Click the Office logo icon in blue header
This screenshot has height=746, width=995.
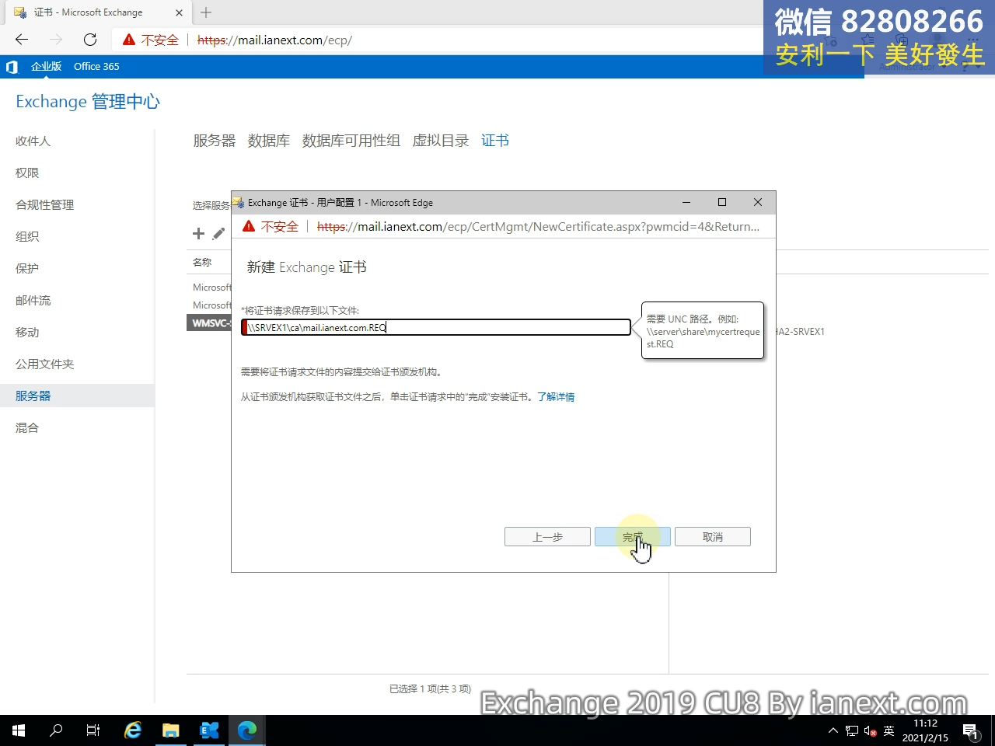[12, 67]
